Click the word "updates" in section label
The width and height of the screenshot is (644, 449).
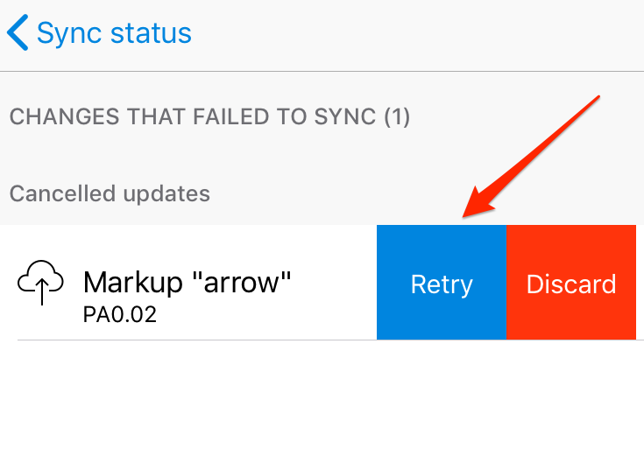click(x=167, y=193)
